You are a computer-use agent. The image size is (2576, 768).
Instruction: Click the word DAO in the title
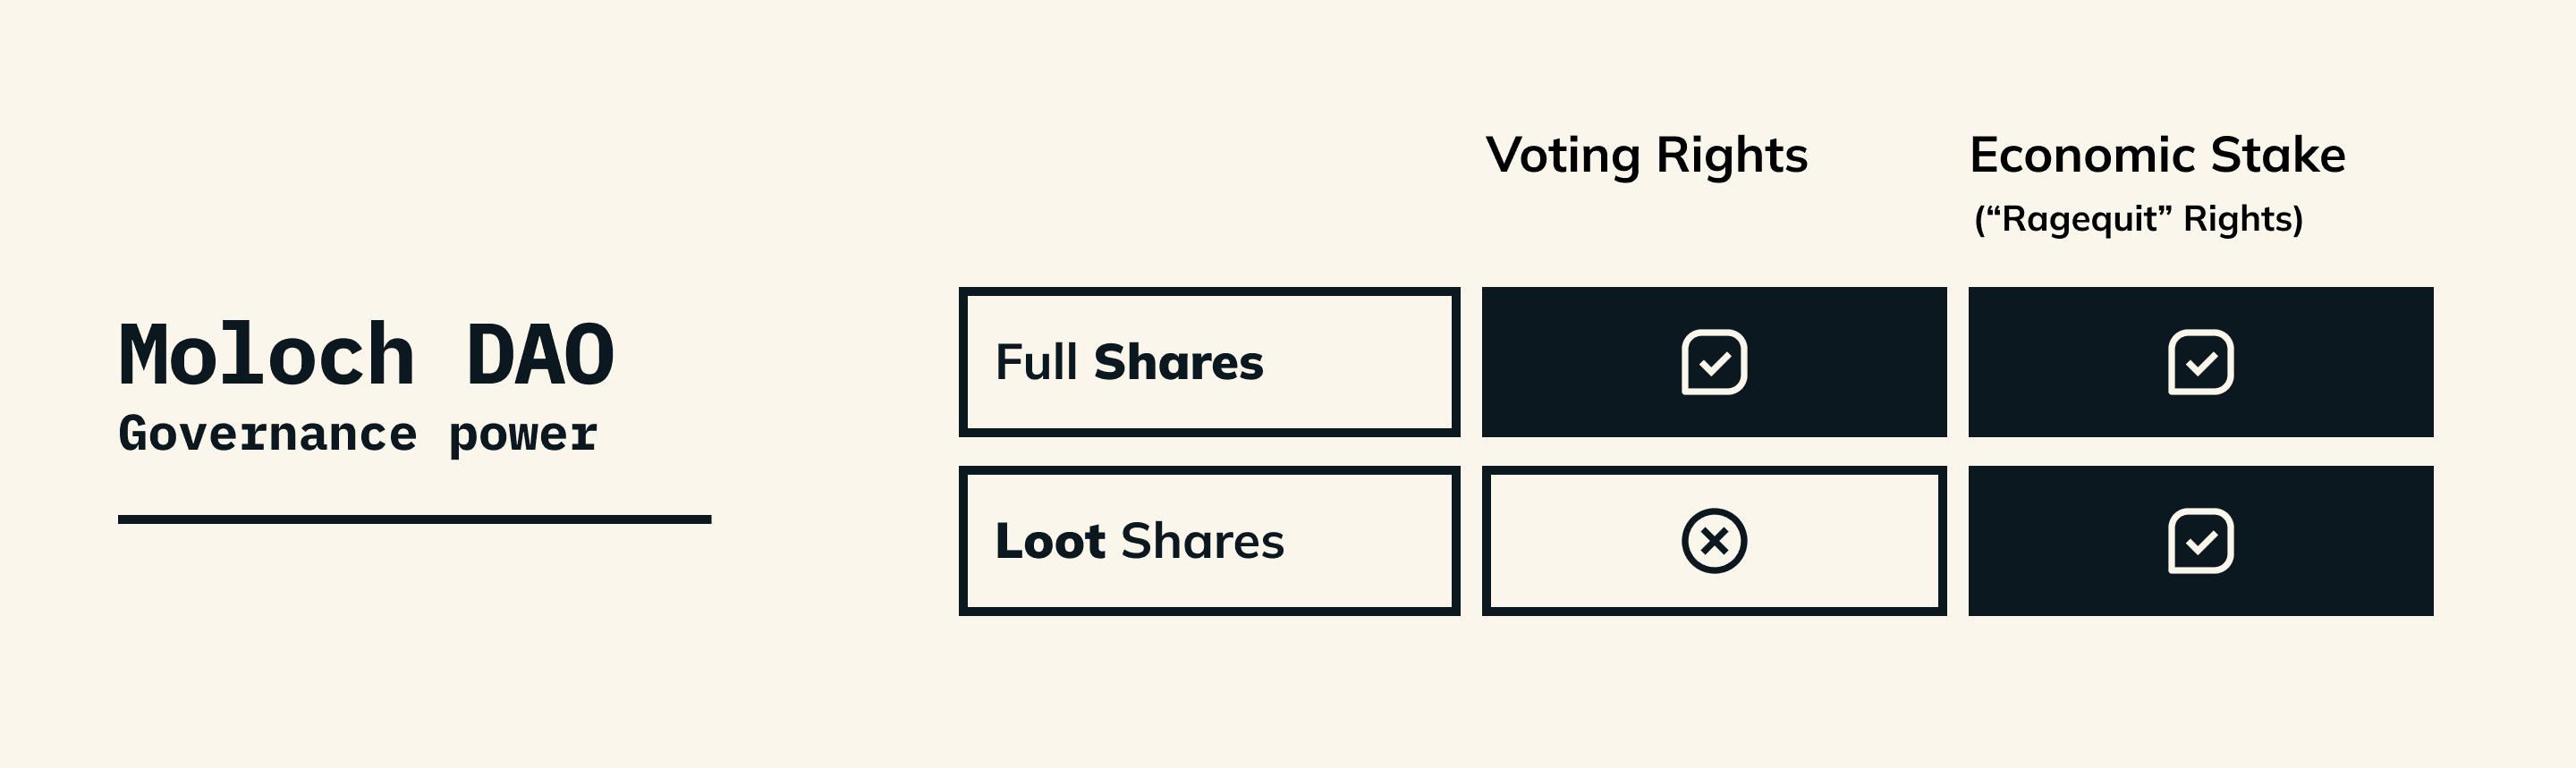point(540,354)
